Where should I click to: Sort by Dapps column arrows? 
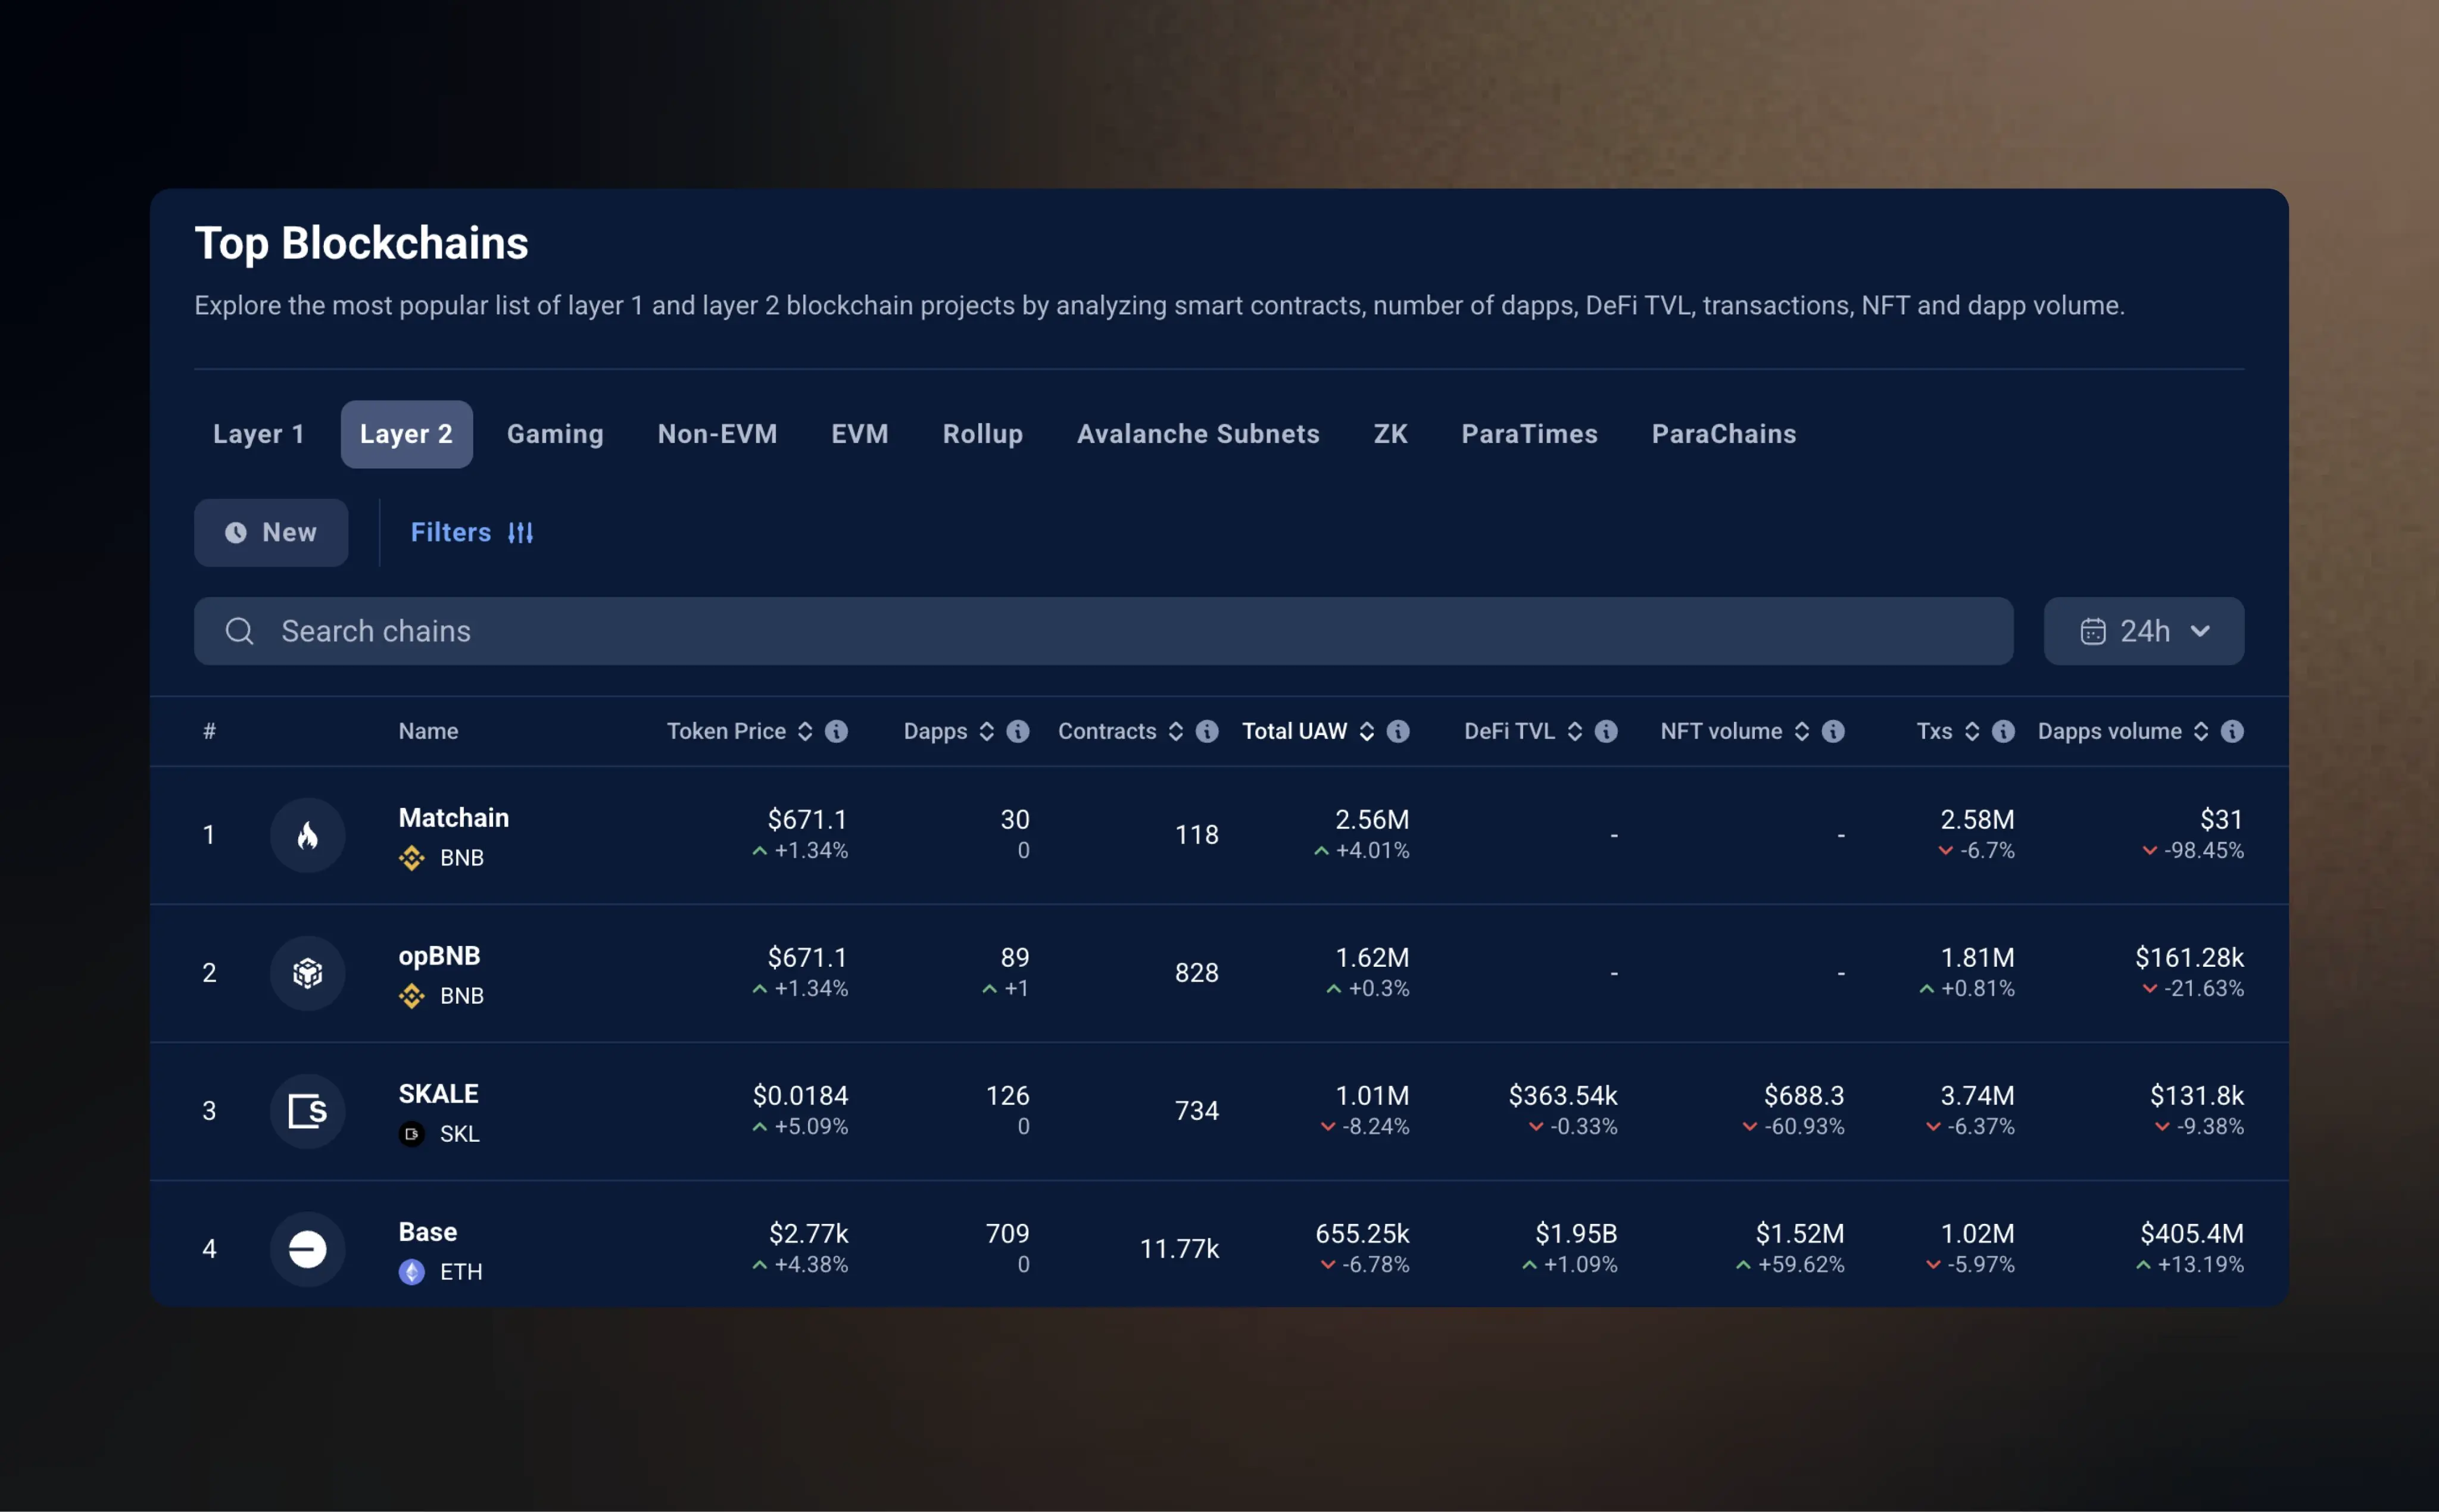coord(986,731)
